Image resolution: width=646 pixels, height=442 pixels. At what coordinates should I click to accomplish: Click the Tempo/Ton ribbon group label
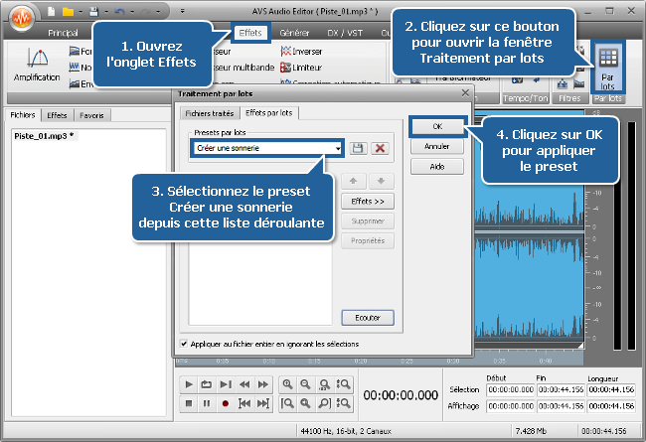526,98
